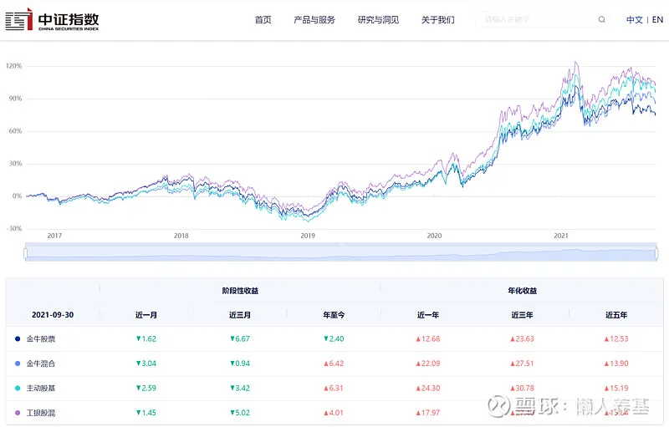669x427 pixels.
Task: Open the 首页 home menu item
Action: [263, 20]
